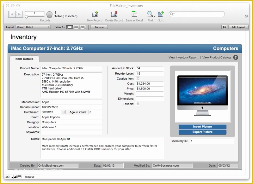Screen dimensions: 253x184
Task: Expand the sidebar with the double chevron
Action: tap(246, 15)
